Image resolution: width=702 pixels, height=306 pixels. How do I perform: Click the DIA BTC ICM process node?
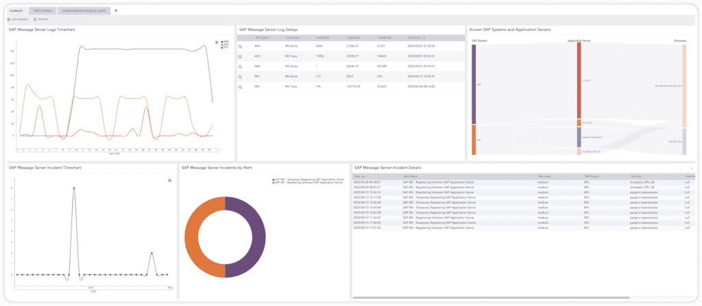tap(684, 142)
